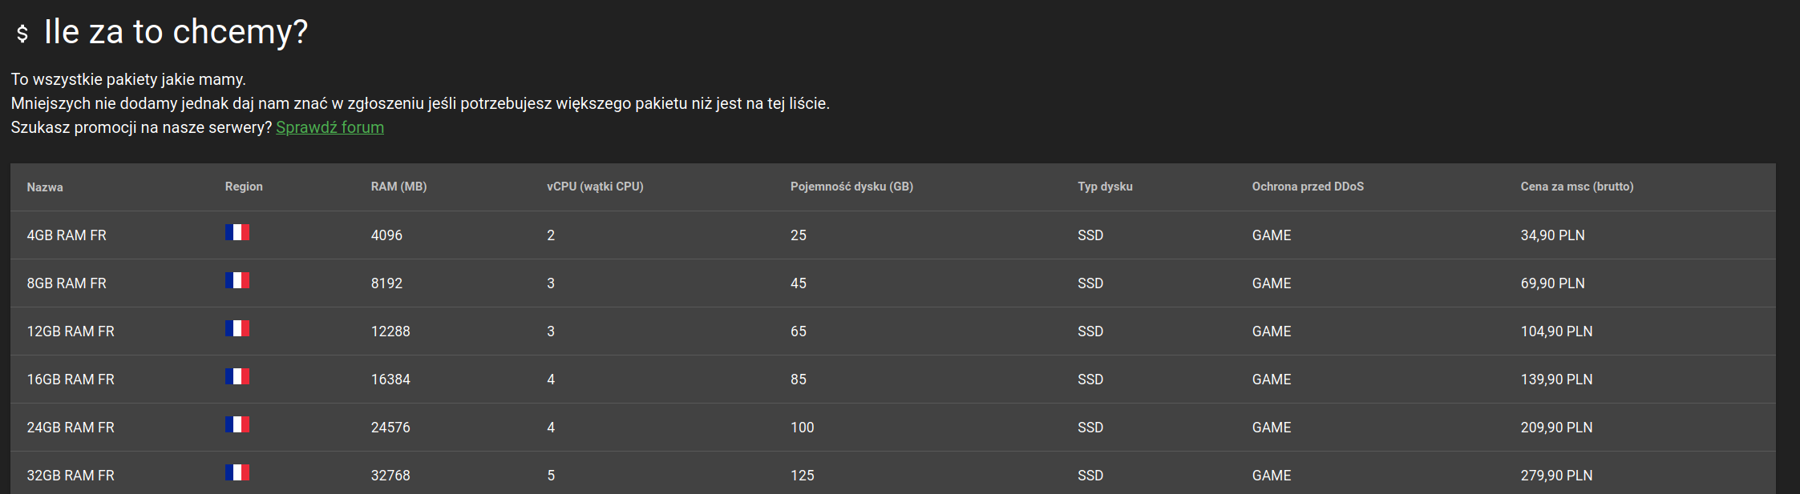Click the French flag in the 16GB RAM FR row
Screen dimensions: 1800x494
coord(237,376)
